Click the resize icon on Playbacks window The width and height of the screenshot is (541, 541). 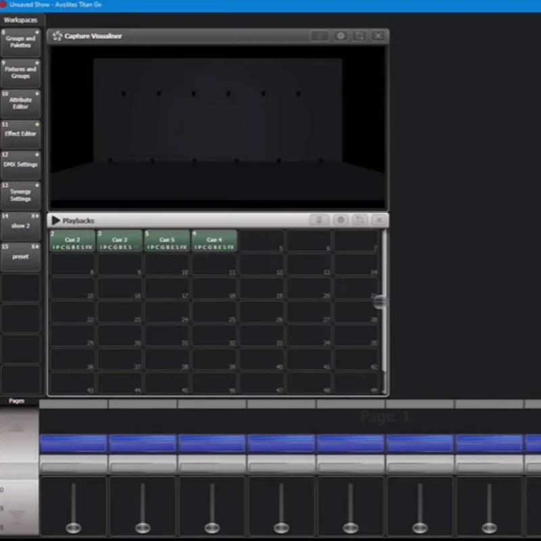click(360, 220)
